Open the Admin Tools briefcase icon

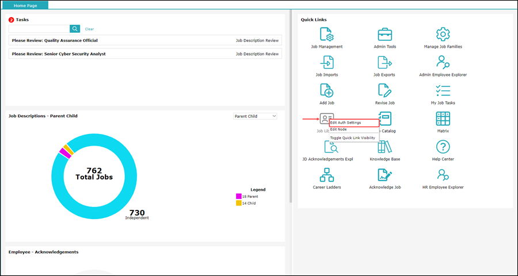tap(385, 34)
